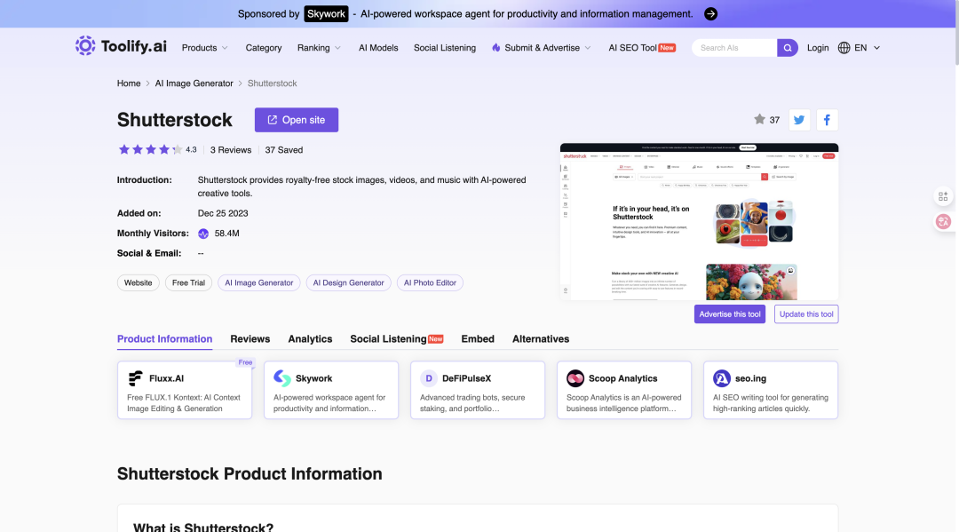Image resolution: width=959 pixels, height=532 pixels.
Task: Switch to the Analytics tab
Action: (x=310, y=338)
